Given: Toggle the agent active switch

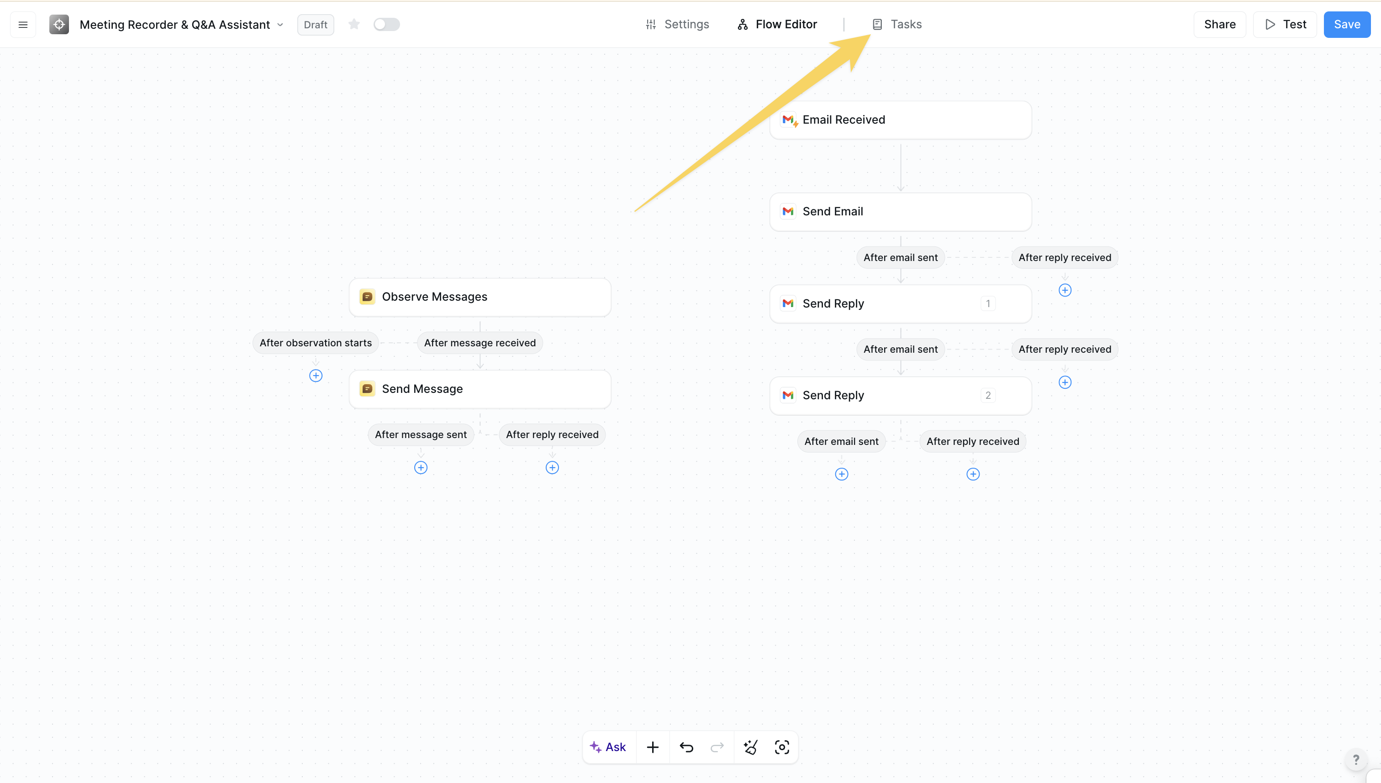Looking at the screenshot, I should [x=386, y=24].
